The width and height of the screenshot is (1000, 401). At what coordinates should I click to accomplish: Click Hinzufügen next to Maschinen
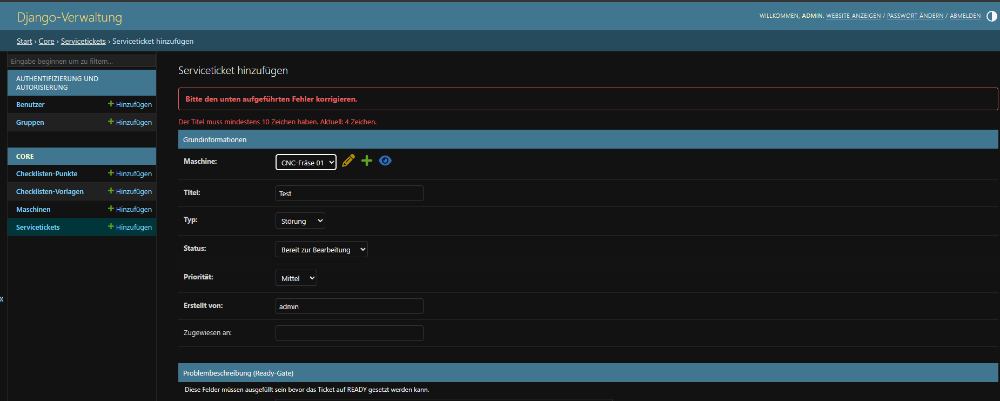click(x=130, y=209)
